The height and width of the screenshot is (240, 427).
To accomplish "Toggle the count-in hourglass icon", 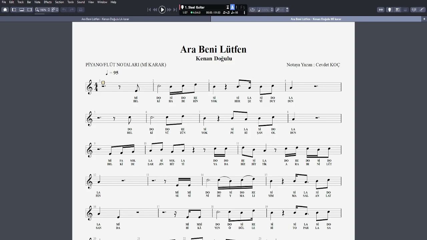I will [228, 7].
